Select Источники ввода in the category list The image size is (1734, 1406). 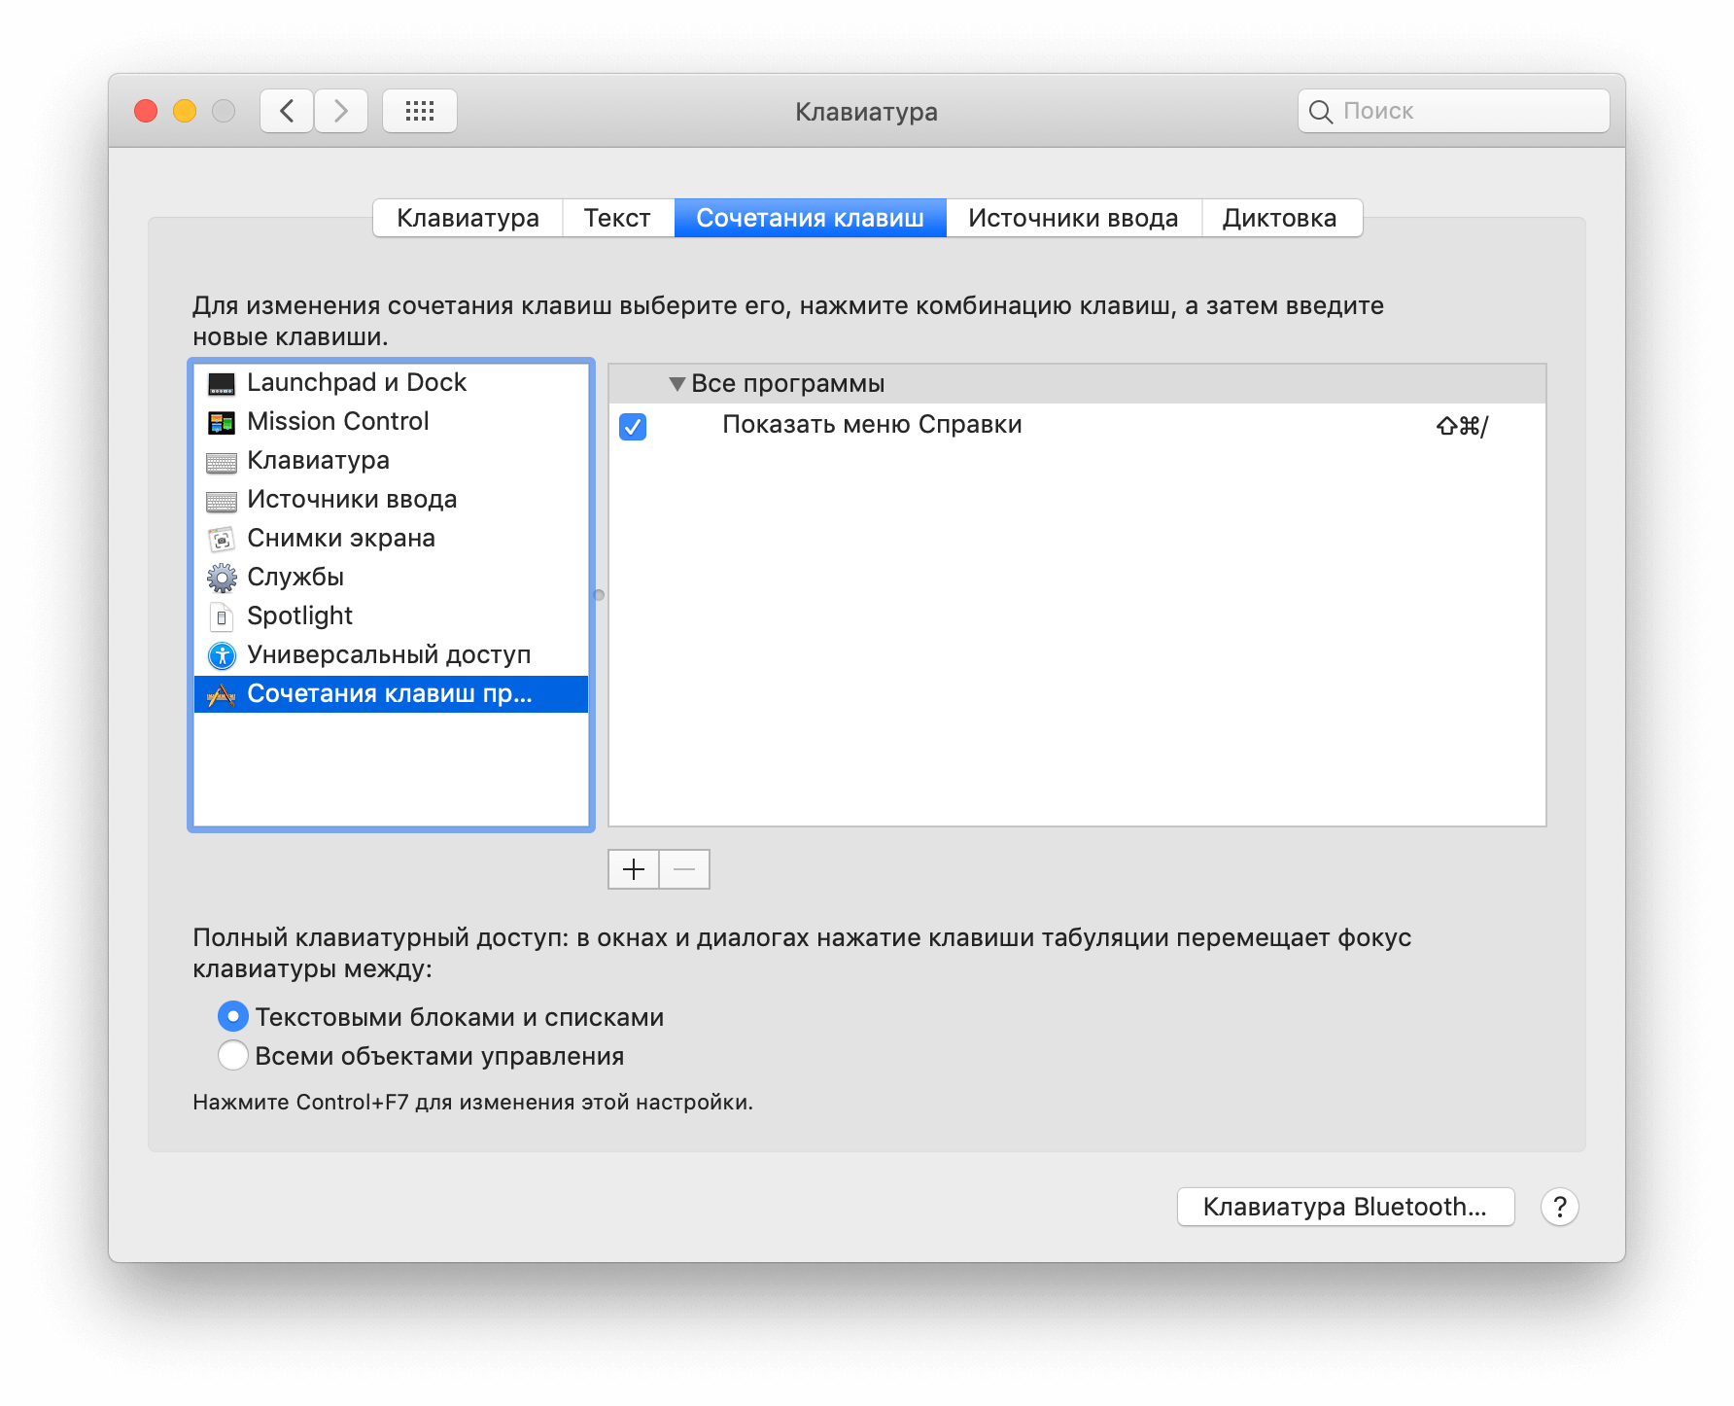coord(391,500)
